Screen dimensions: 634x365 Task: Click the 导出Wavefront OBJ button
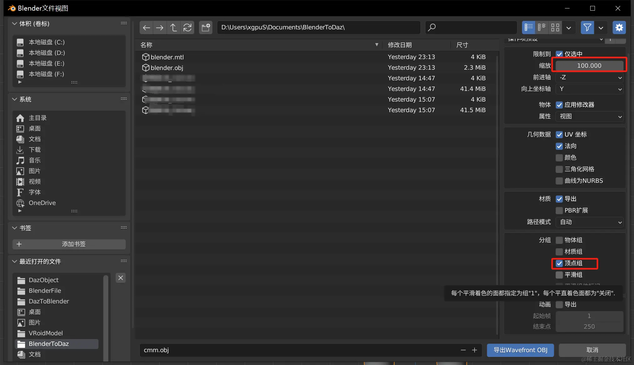pos(520,350)
